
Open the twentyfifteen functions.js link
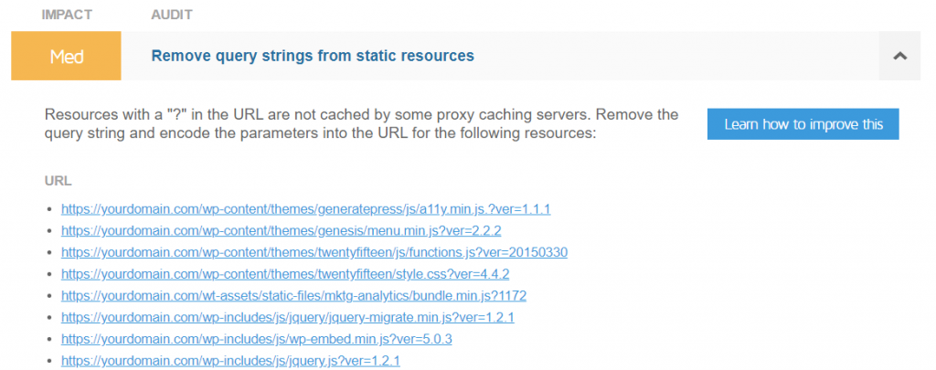click(314, 252)
